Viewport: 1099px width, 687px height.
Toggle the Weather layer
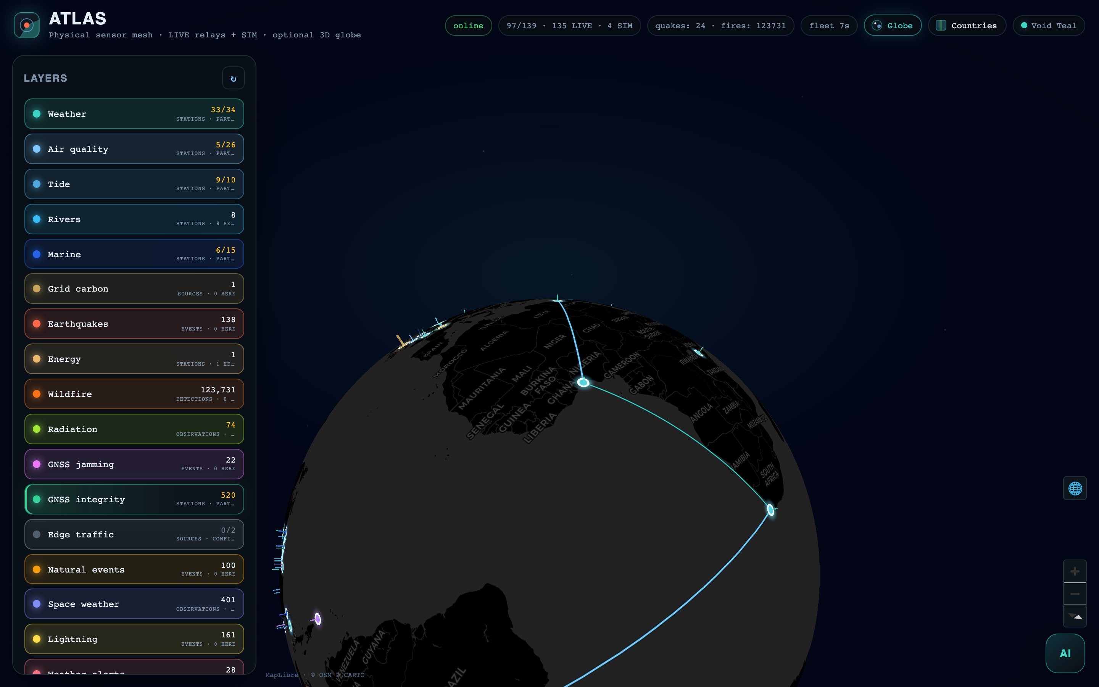pos(134,114)
